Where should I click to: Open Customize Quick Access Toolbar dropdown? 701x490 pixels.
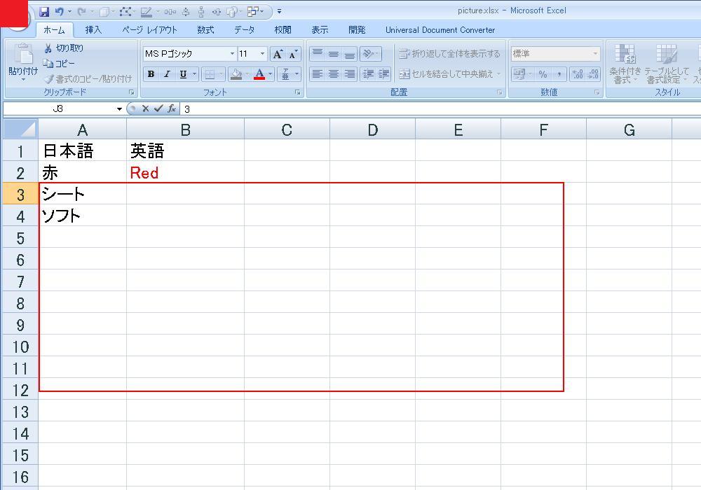click(x=280, y=12)
